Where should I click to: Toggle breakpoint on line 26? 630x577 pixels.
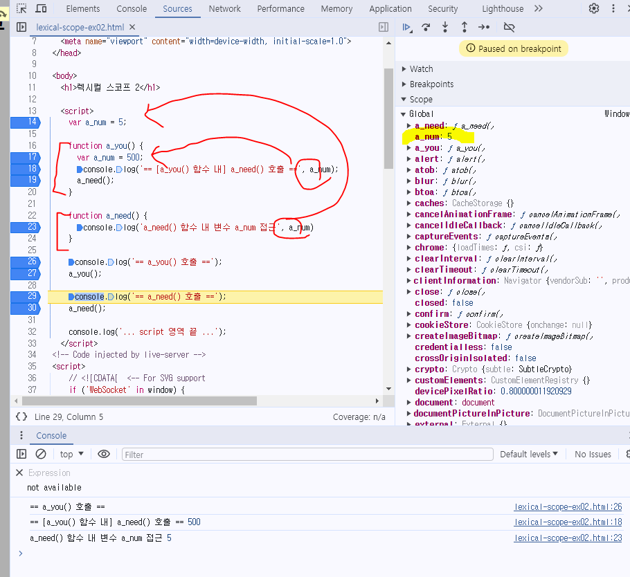(x=26, y=262)
